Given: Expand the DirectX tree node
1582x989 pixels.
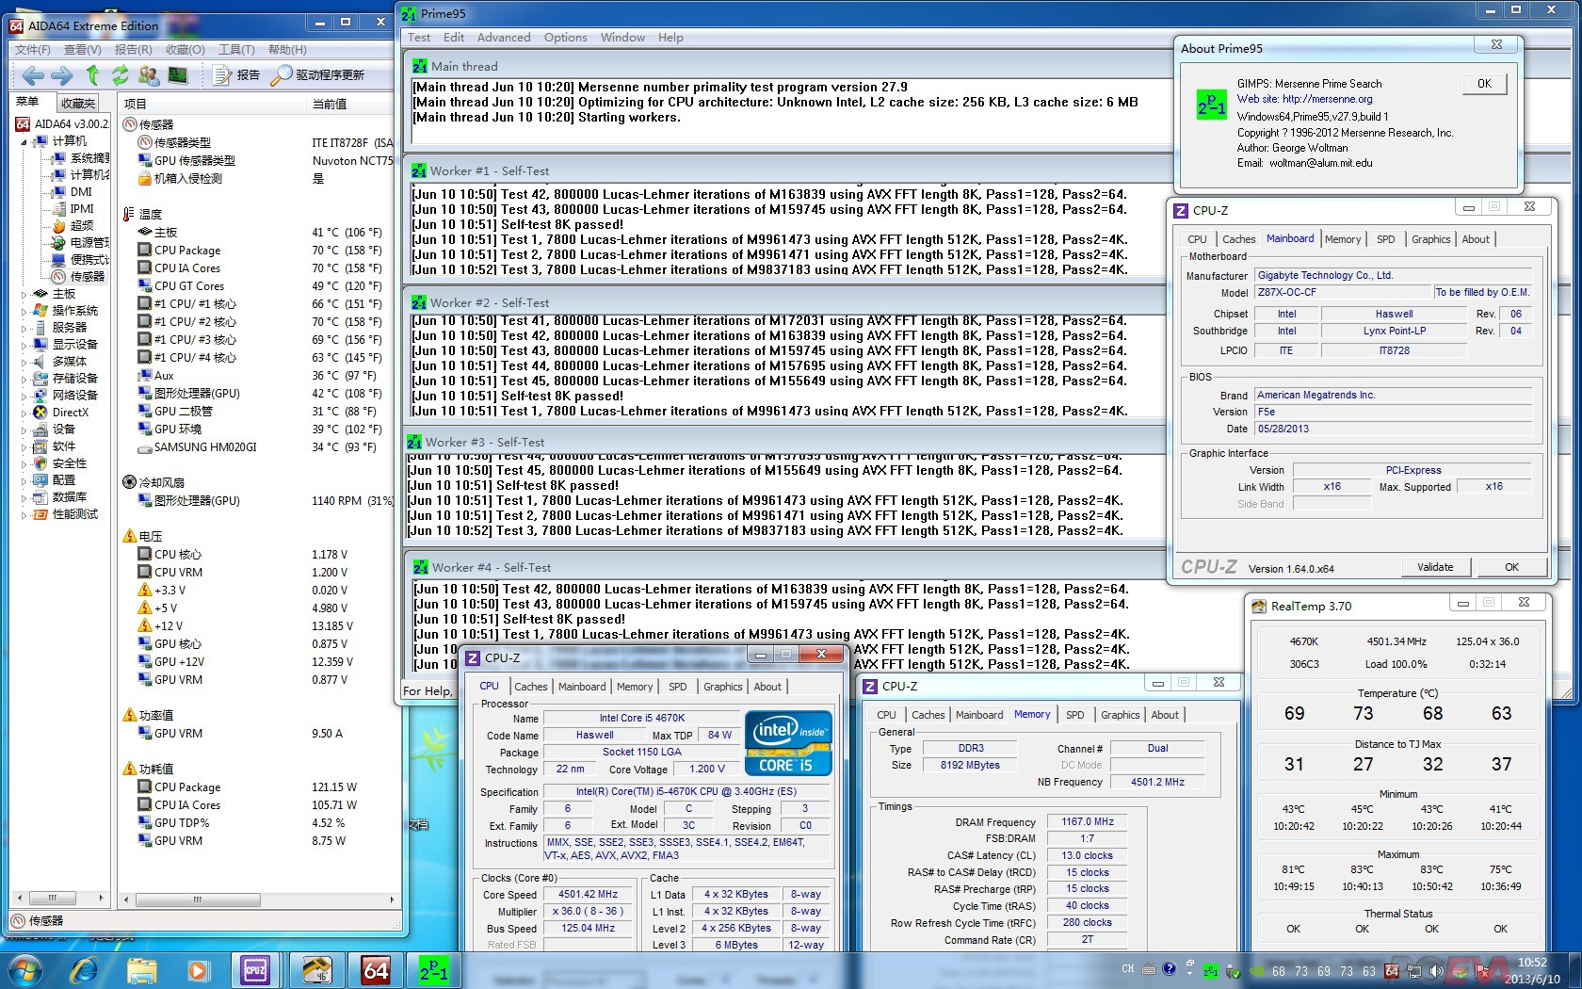Looking at the screenshot, I should (x=24, y=413).
